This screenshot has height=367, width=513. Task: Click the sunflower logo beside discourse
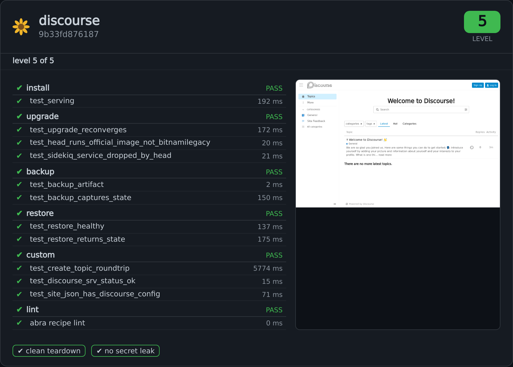click(21, 27)
